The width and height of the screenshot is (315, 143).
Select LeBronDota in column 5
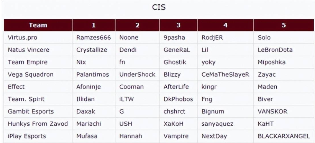pos(275,50)
